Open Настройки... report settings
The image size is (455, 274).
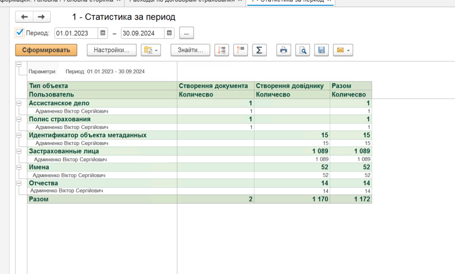tap(111, 50)
